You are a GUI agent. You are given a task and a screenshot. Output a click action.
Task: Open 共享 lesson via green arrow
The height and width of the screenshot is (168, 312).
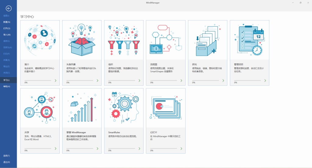(55, 148)
